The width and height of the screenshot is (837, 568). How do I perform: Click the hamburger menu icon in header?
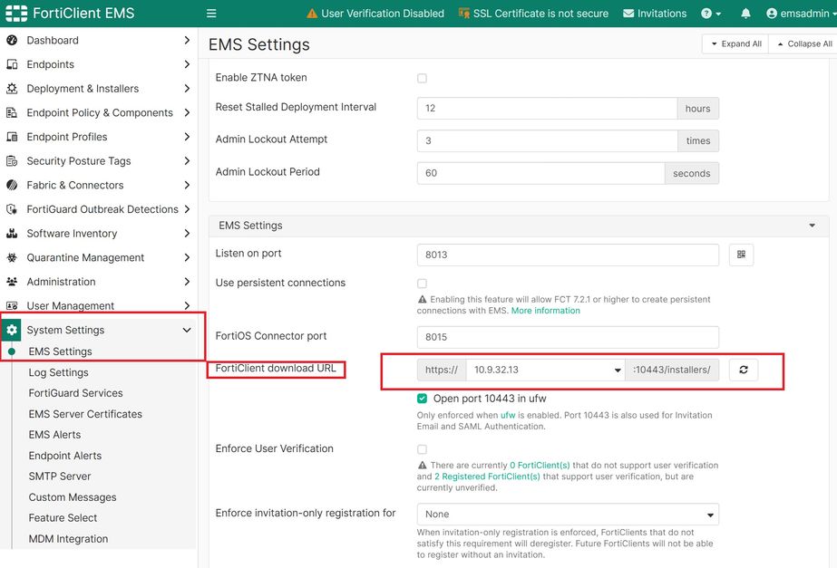click(211, 14)
